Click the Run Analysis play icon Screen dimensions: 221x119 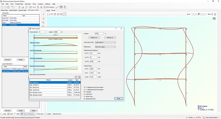tap(45, 7)
